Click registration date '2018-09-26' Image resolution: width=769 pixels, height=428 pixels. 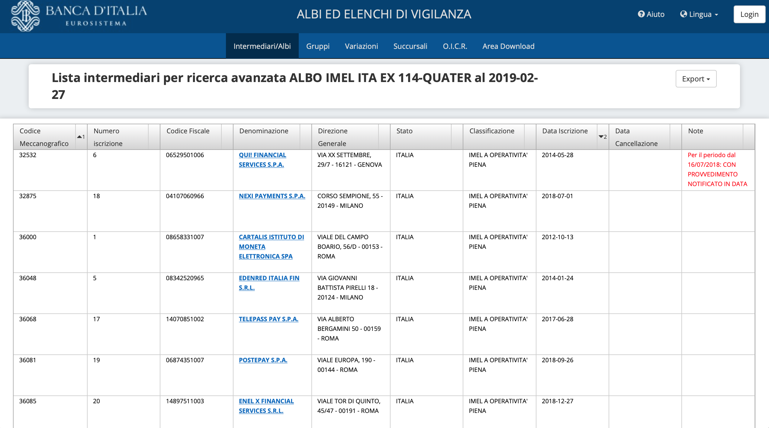tap(558, 360)
